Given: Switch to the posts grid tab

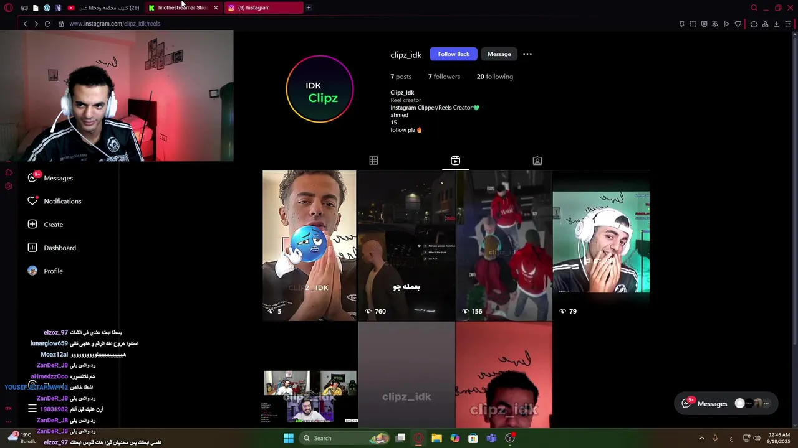Looking at the screenshot, I should pyautogui.click(x=373, y=161).
